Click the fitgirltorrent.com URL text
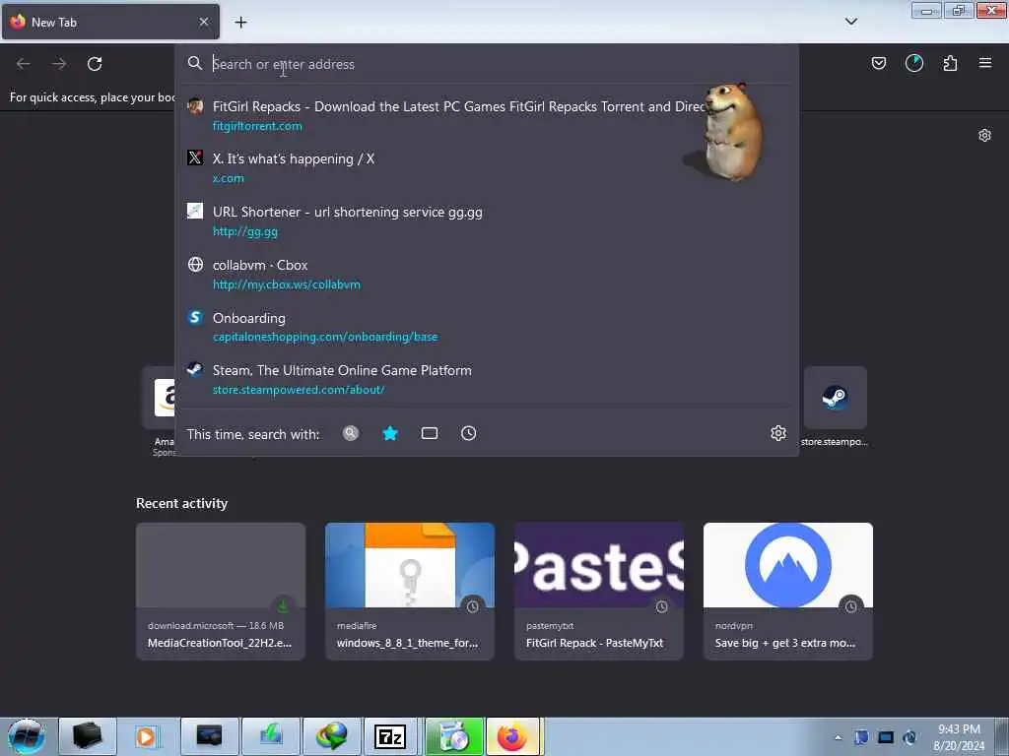The width and height of the screenshot is (1009, 756). (x=257, y=126)
